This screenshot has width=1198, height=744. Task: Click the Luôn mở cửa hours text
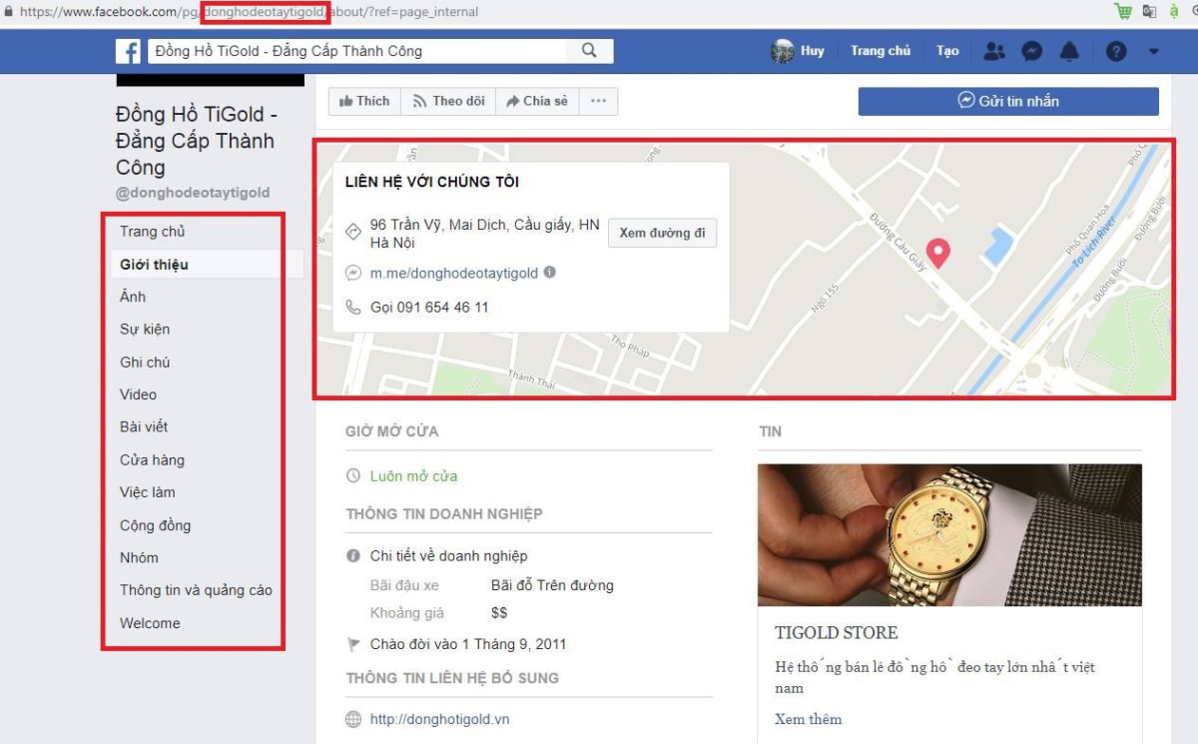[x=413, y=476]
